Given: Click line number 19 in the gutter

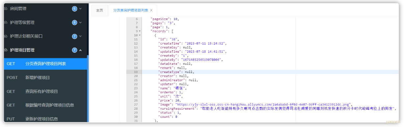Looking at the screenshot, I should (x=136, y=72).
